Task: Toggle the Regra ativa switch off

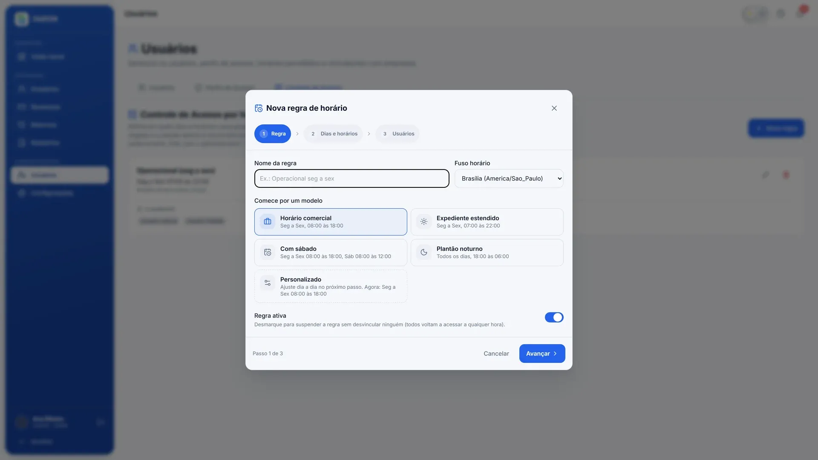Action: [554, 317]
